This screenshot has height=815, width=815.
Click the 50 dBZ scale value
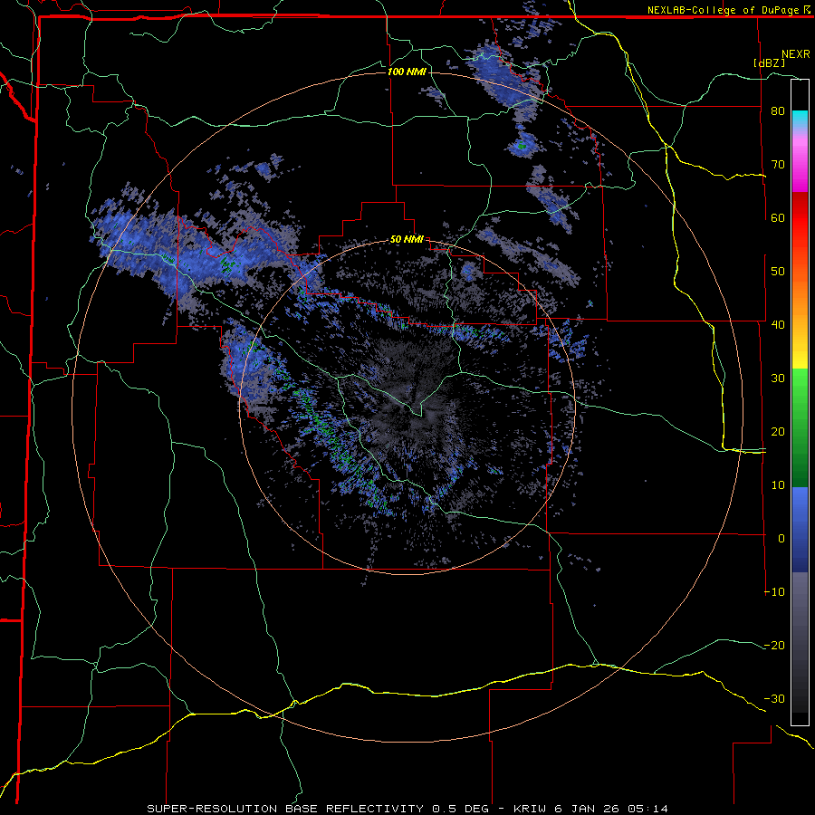point(778,272)
